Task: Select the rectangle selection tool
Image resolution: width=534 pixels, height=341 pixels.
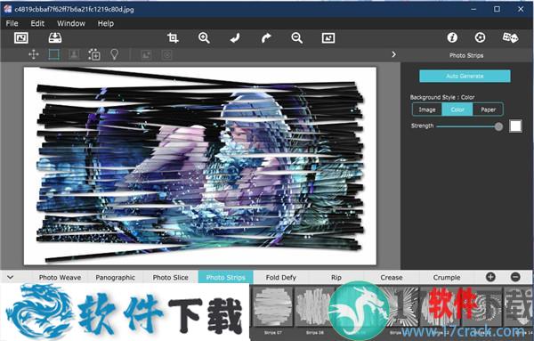Action: [53, 54]
